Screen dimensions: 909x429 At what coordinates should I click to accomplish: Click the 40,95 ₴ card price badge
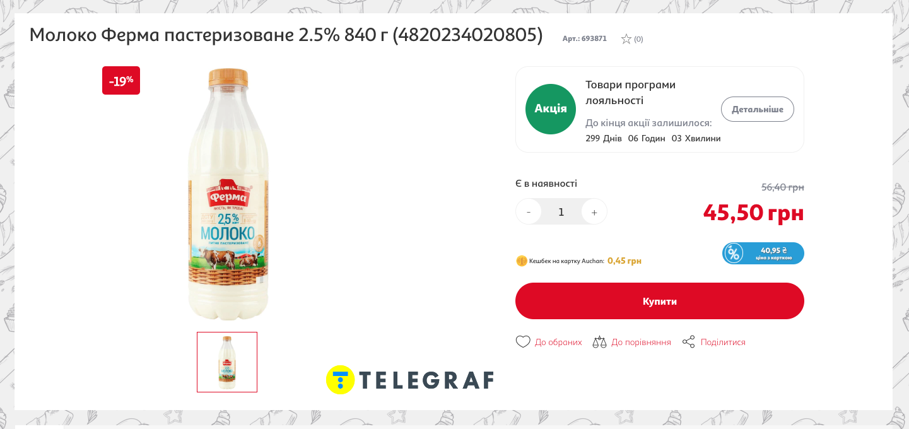763,253
